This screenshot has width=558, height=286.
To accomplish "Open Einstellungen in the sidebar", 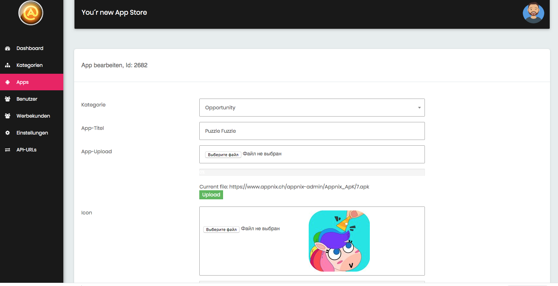I will click(32, 133).
